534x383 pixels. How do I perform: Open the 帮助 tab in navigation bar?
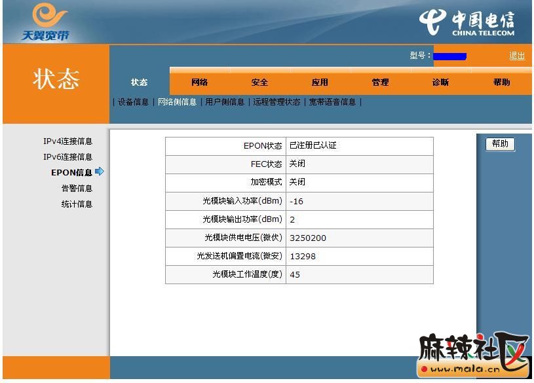coord(501,82)
